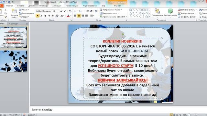Select the oval shape
This screenshot has width=207, height=116.
(143, 10)
